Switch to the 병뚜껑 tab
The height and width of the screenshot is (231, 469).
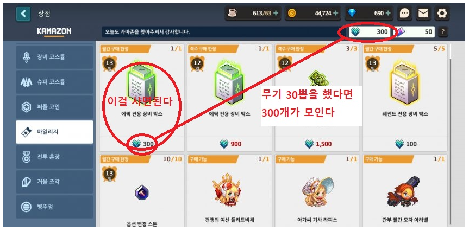[54, 207]
